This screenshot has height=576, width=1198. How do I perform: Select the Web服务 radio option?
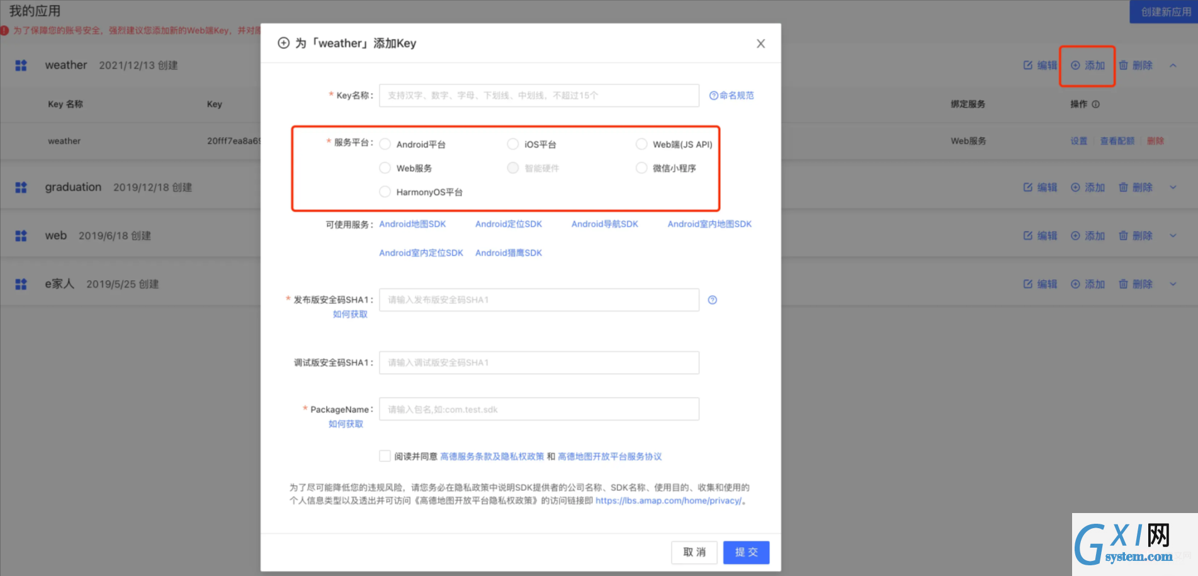coord(385,168)
